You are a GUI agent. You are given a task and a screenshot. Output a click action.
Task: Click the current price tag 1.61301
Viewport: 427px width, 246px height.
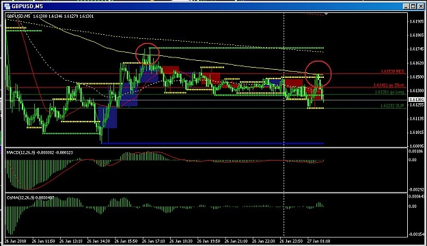[417, 100]
